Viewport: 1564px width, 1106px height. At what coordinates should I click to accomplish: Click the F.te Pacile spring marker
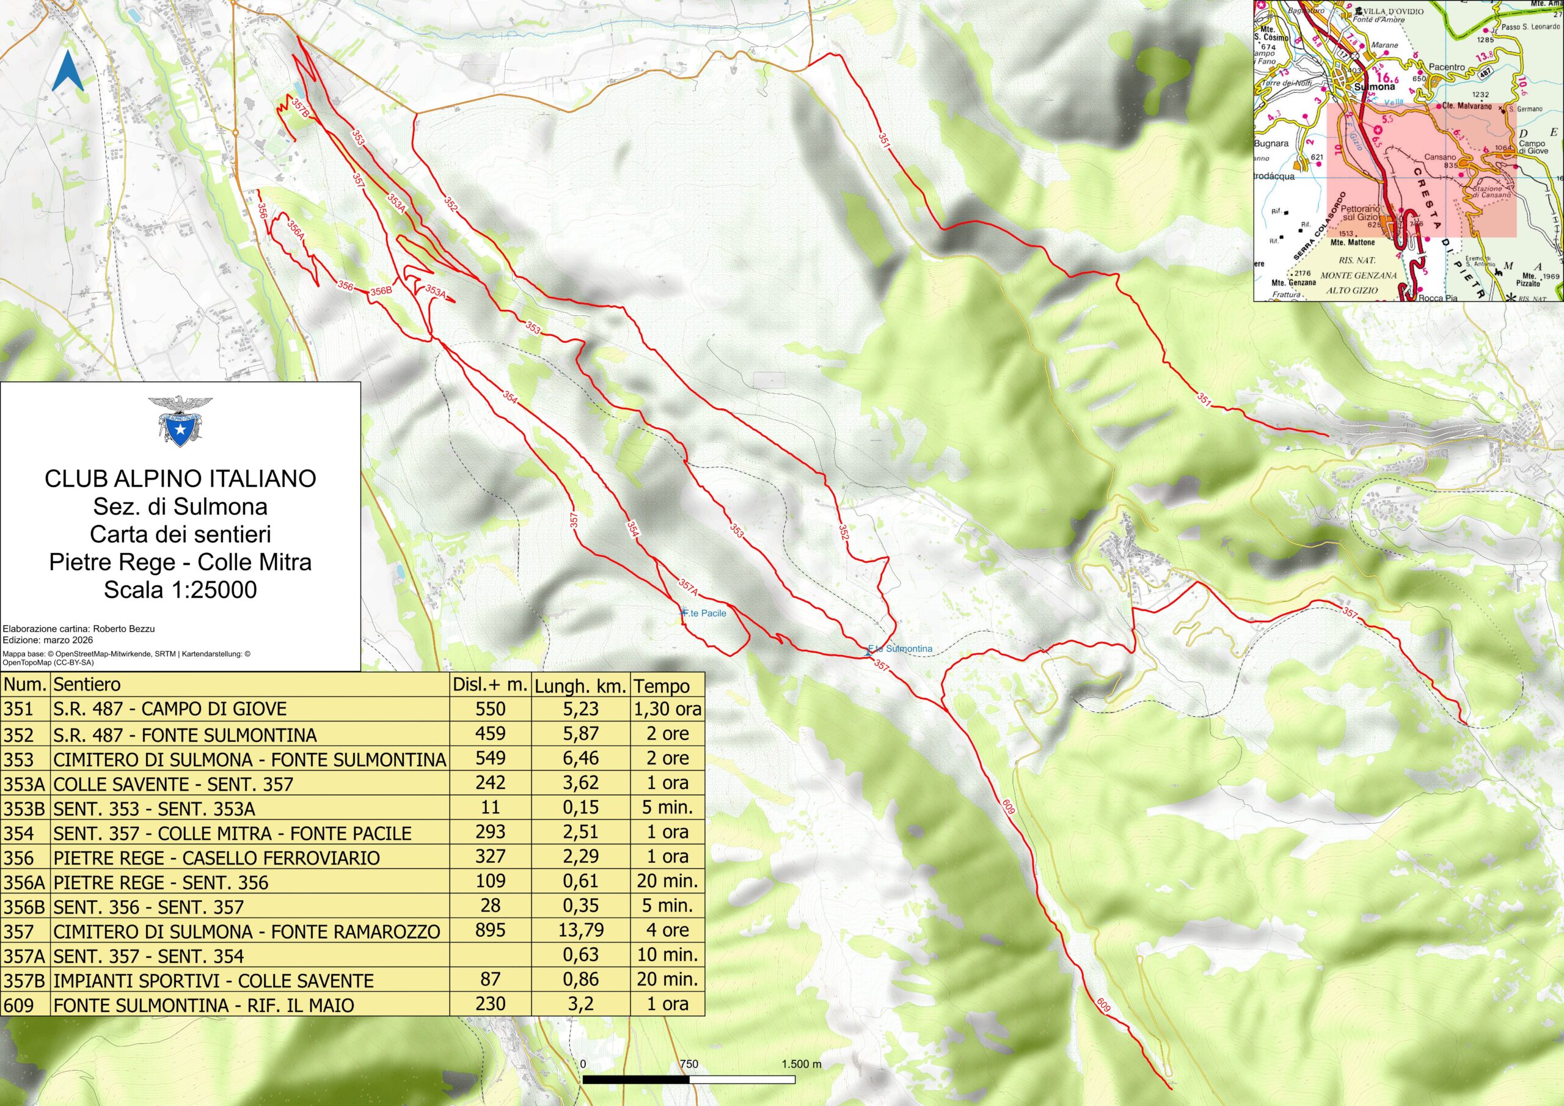[684, 613]
